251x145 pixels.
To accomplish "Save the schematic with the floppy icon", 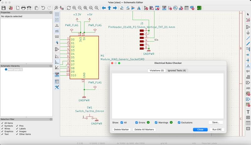I will [x=3, y=8].
